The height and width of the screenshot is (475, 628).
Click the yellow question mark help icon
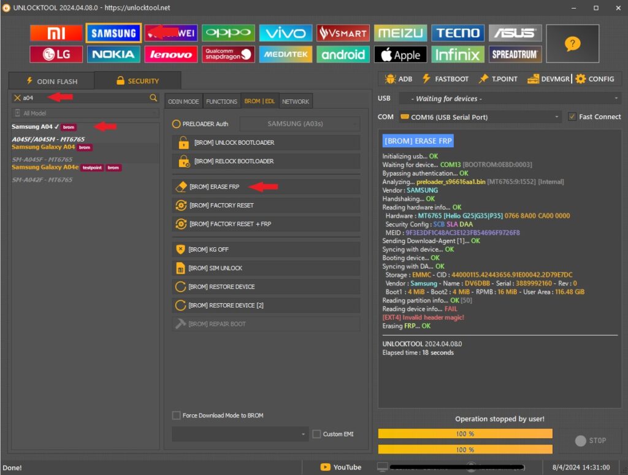pos(572,44)
